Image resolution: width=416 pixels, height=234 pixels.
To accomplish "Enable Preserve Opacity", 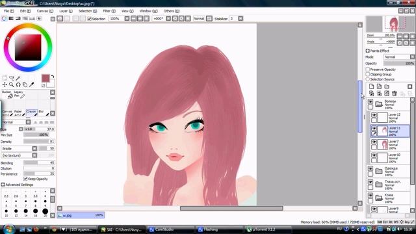I will pyautogui.click(x=368, y=70).
